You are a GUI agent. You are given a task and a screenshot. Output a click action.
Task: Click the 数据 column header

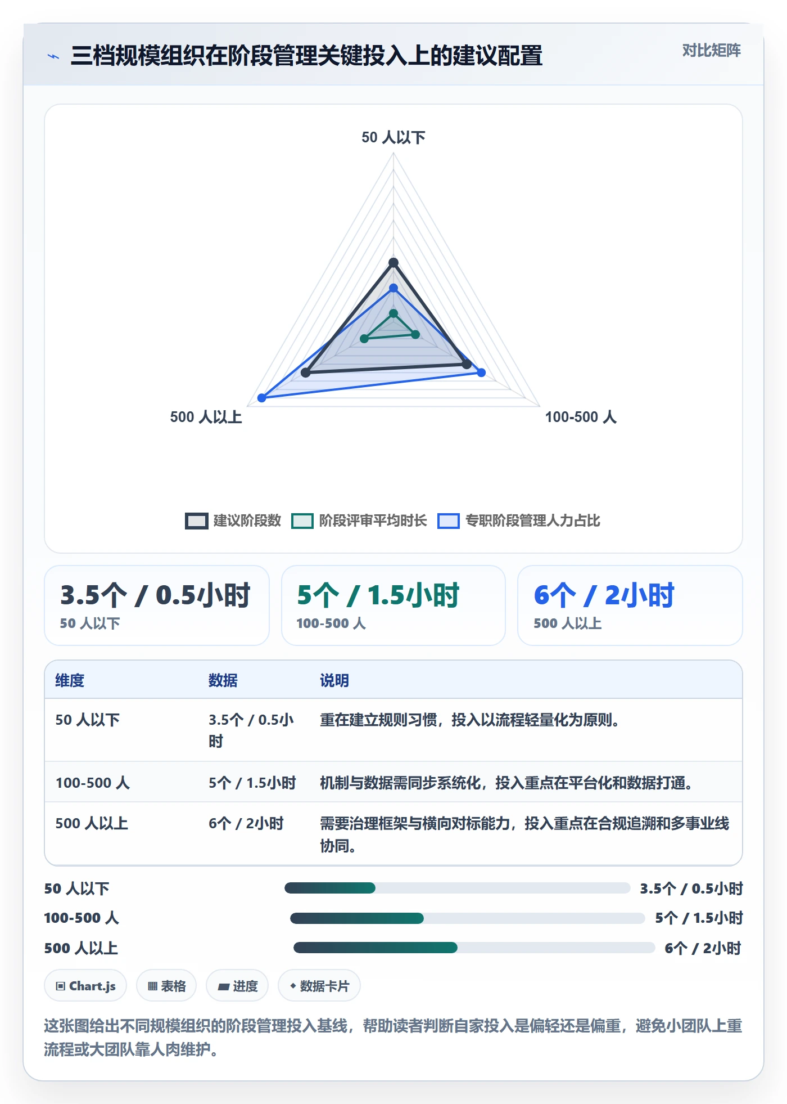coord(223,680)
